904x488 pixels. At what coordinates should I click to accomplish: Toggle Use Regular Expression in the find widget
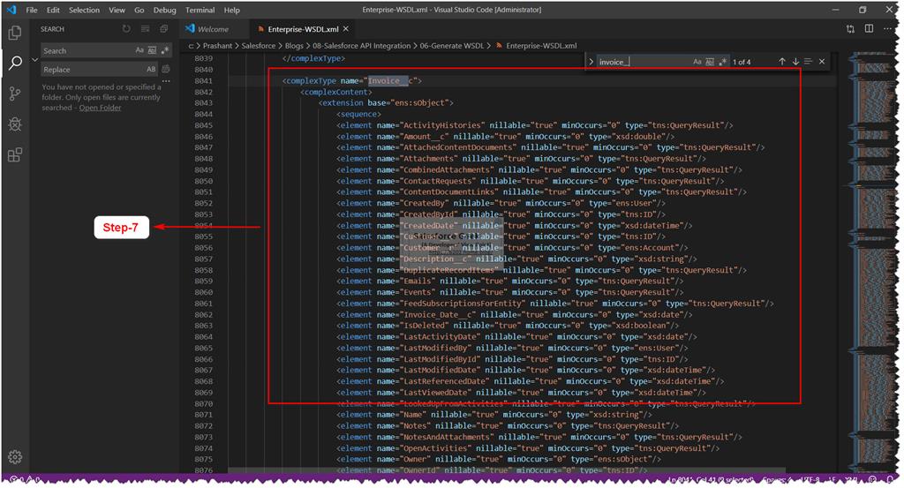click(x=723, y=62)
